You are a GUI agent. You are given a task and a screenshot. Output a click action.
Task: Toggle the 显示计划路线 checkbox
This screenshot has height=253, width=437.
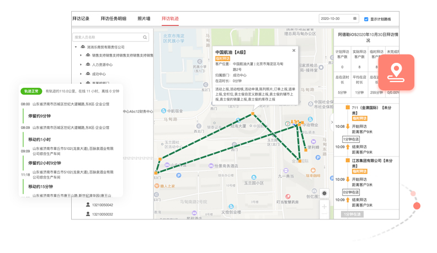(x=366, y=19)
